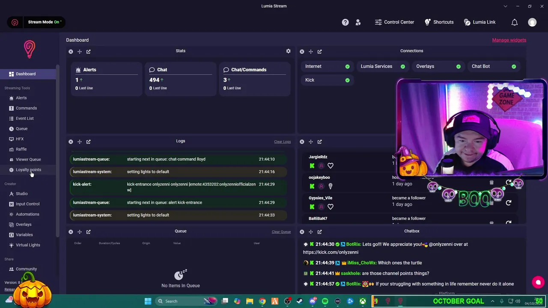Open Dashboard in the sidebar
This screenshot has width=548, height=308.
28,74
